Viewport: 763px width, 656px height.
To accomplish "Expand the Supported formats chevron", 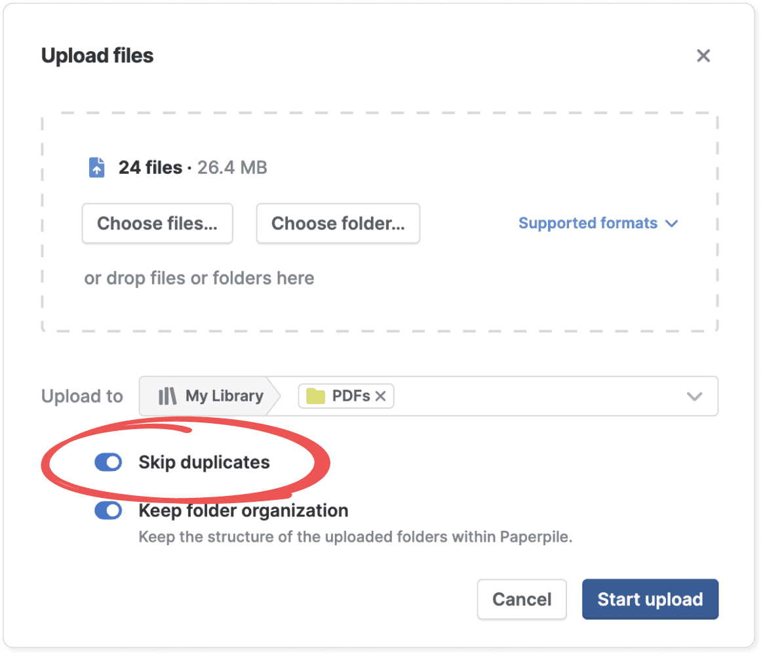I will click(x=671, y=224).
